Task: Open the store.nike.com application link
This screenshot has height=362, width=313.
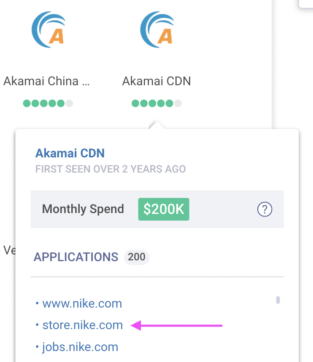Action: point(83,325)
